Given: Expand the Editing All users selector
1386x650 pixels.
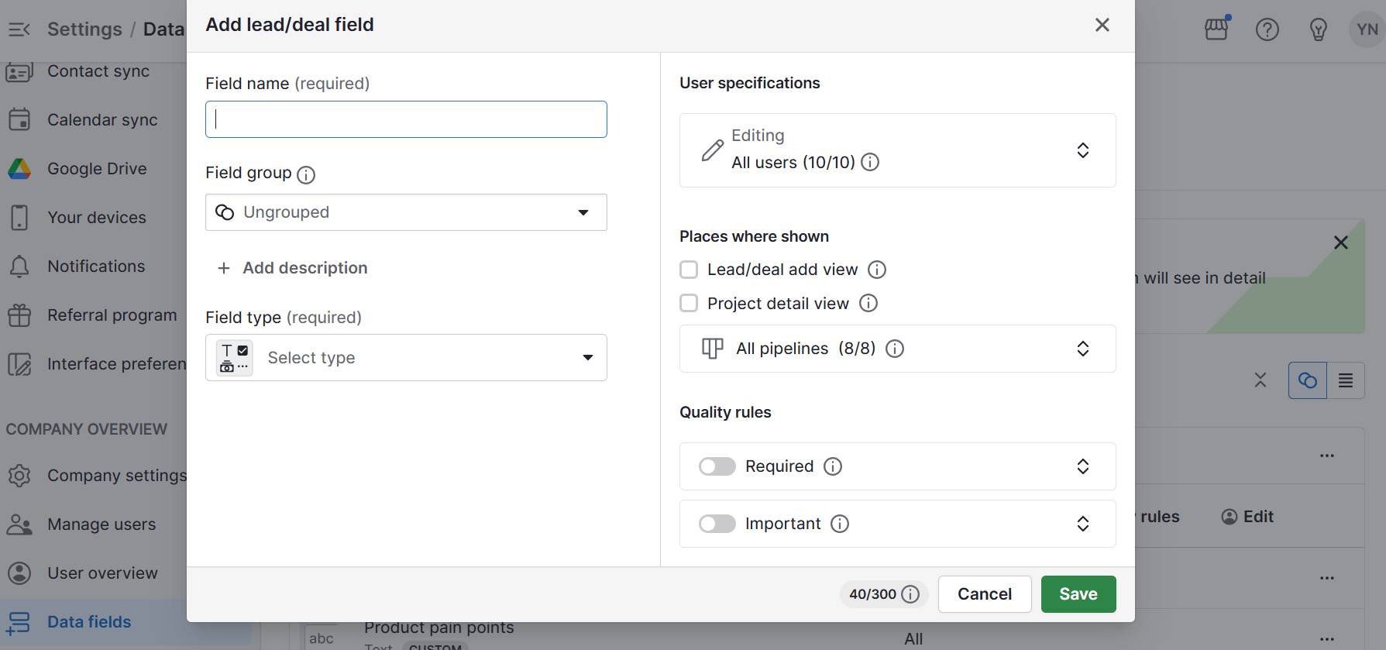Looking at the screenshot, I should pos(897,150).
